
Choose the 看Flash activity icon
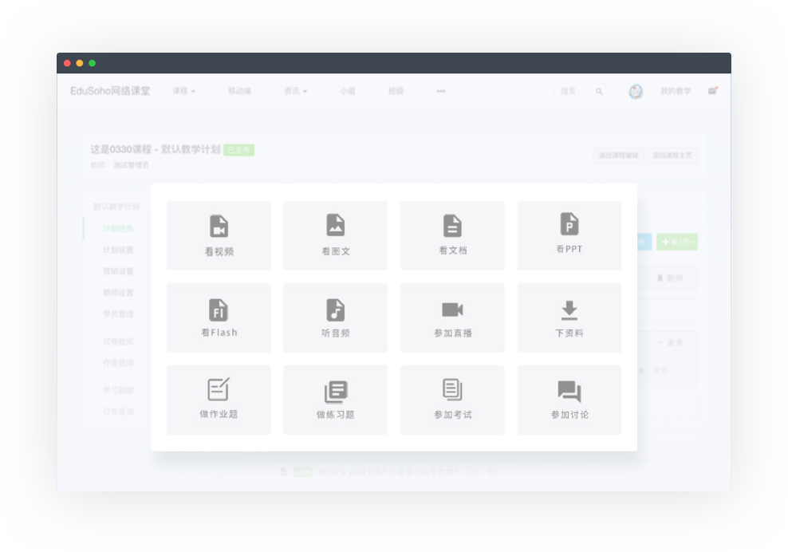click(x=219, y=309)
